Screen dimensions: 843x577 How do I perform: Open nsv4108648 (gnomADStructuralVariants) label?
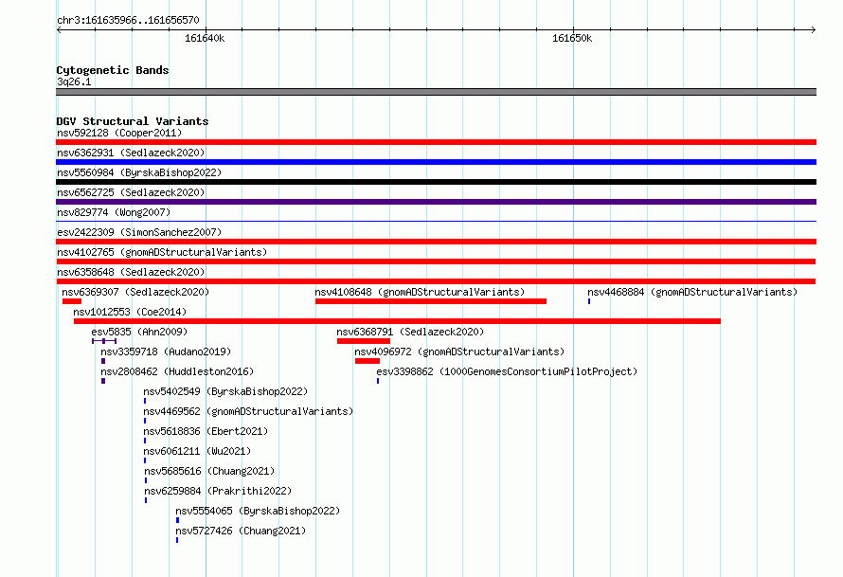coord(420,292)
